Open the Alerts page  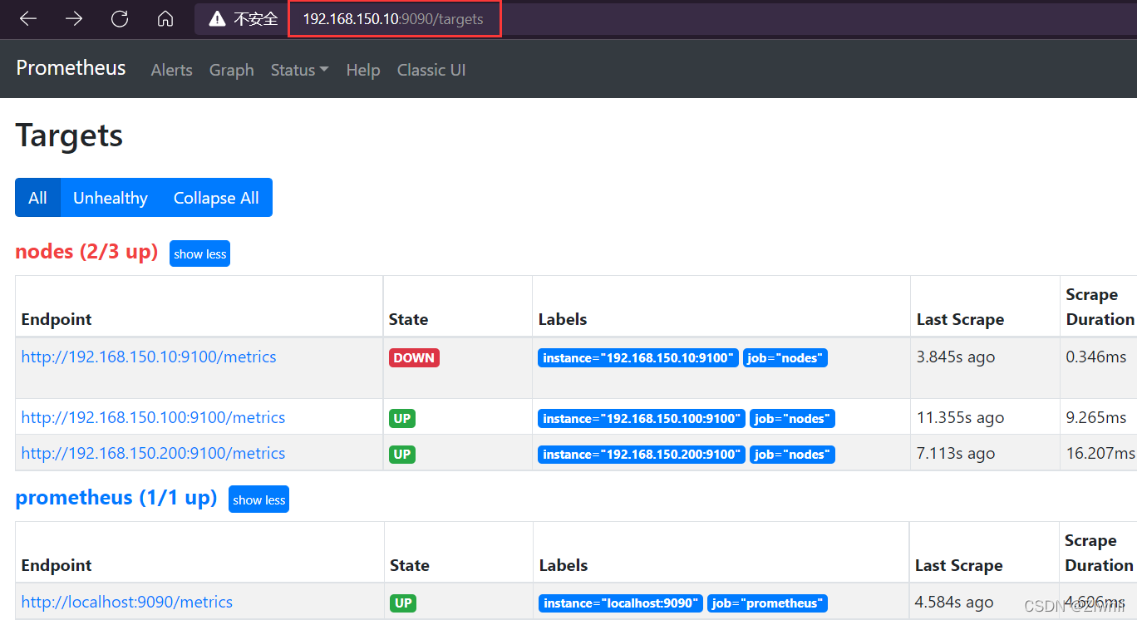(x=171, y=70)
